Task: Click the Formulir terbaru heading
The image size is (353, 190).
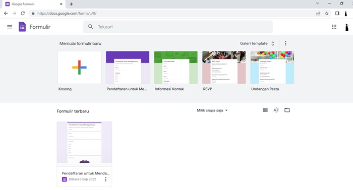Action: (73, 111)
